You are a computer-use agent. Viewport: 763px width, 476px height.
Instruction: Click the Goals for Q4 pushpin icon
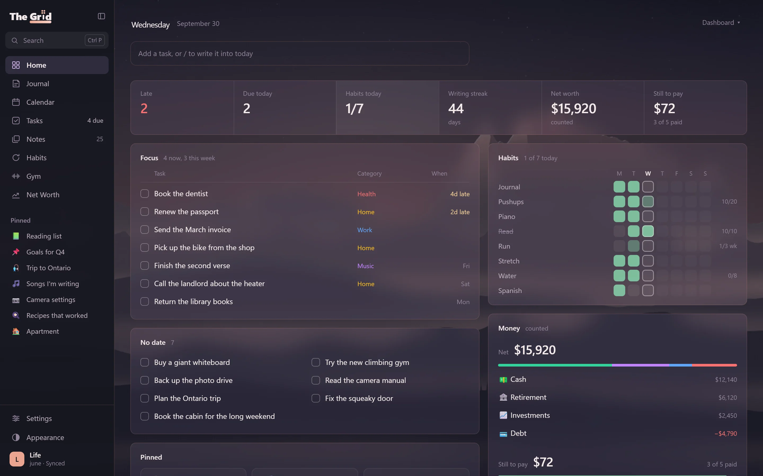(x=16, y=252)
